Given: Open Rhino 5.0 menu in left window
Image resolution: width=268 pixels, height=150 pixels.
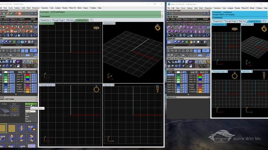Looking at the screenshot, I should [72, 8].
